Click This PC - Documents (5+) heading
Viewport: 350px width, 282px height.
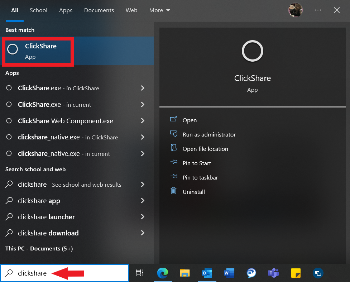coord(39,249)
